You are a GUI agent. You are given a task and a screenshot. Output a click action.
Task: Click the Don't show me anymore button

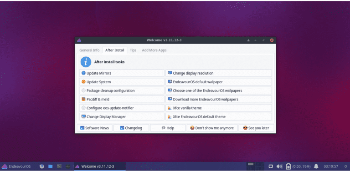coord(212,128)
